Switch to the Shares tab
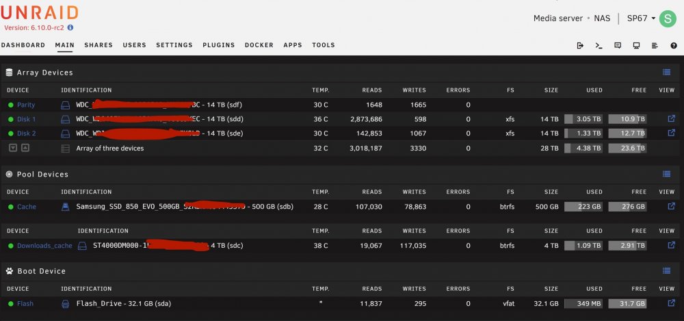This screenshot has height=321, width=684. 98,45
